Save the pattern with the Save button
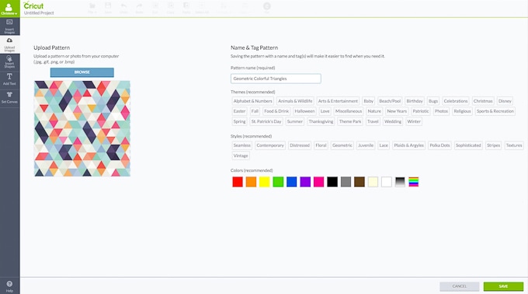Image resolution: width=528 pixels, height=294 pixels. click(503, 286)
